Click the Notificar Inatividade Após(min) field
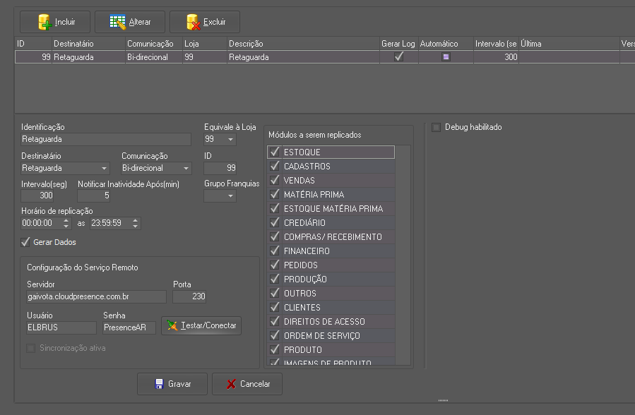This screenshot has height=415, width=635. tap(94, 196)
